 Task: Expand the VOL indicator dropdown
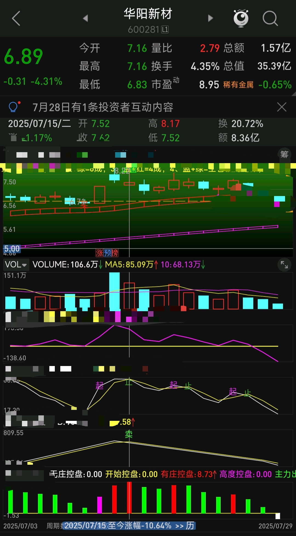point(16,265)
